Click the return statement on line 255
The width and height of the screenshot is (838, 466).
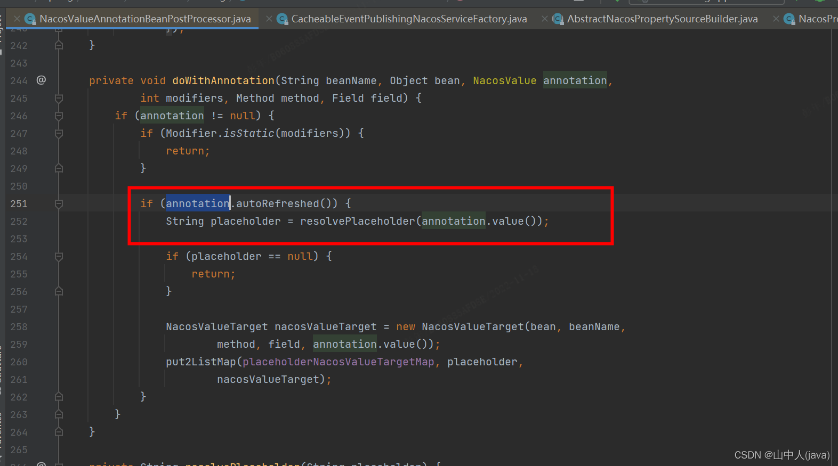tap(214, 274)
